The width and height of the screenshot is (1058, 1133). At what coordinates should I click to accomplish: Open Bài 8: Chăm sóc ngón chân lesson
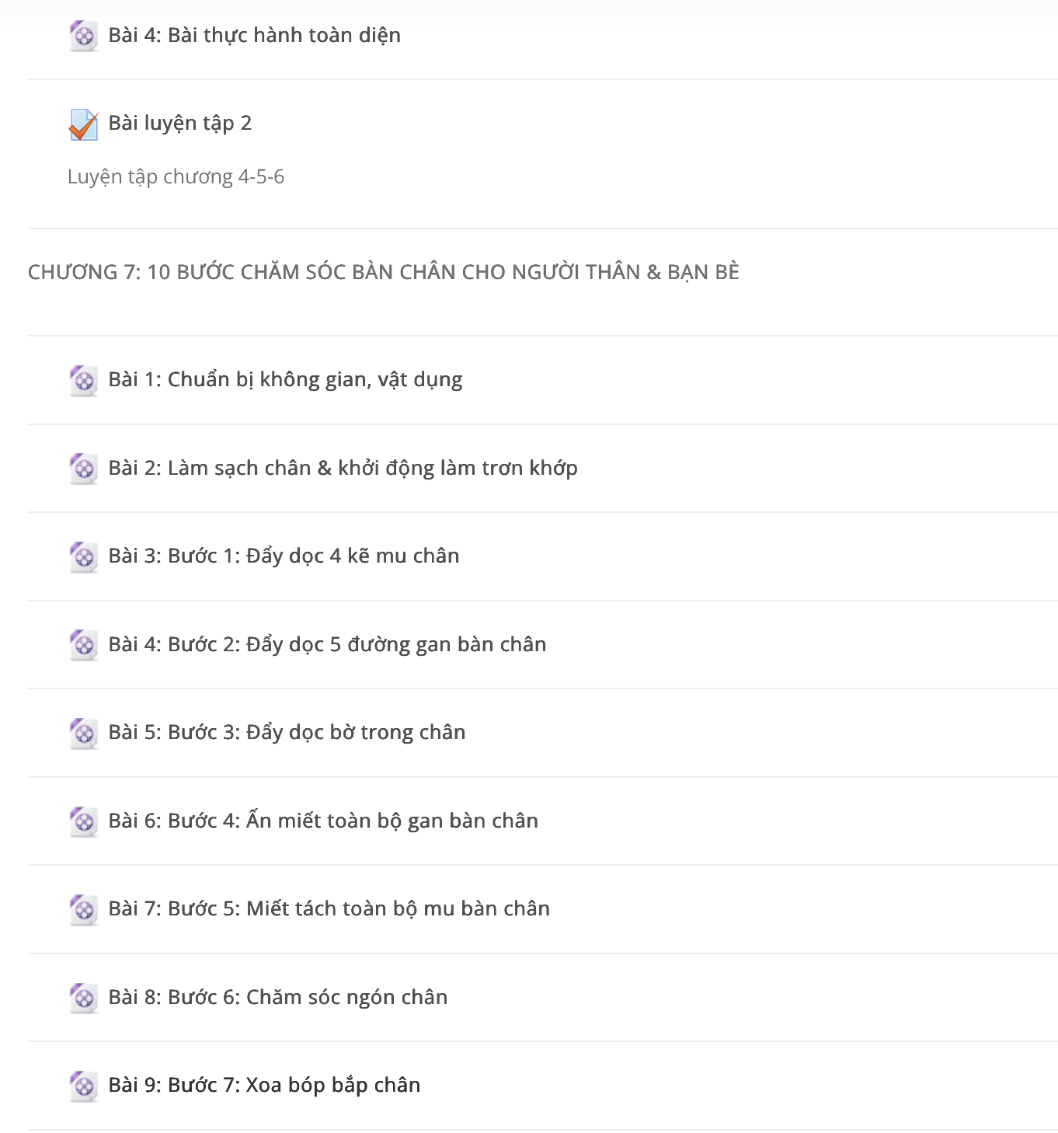pyautogui.click(x=278, y=997)
